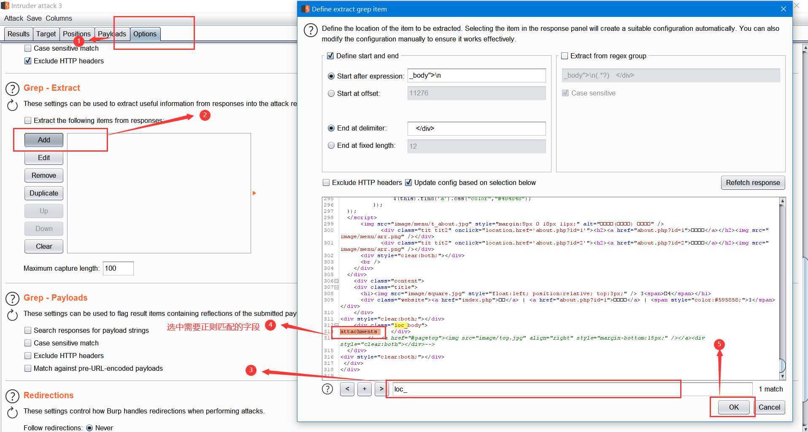Cancel the Define extract grep dialog
The width and height of the screenshot is (808, 432).
coord(769,407)
